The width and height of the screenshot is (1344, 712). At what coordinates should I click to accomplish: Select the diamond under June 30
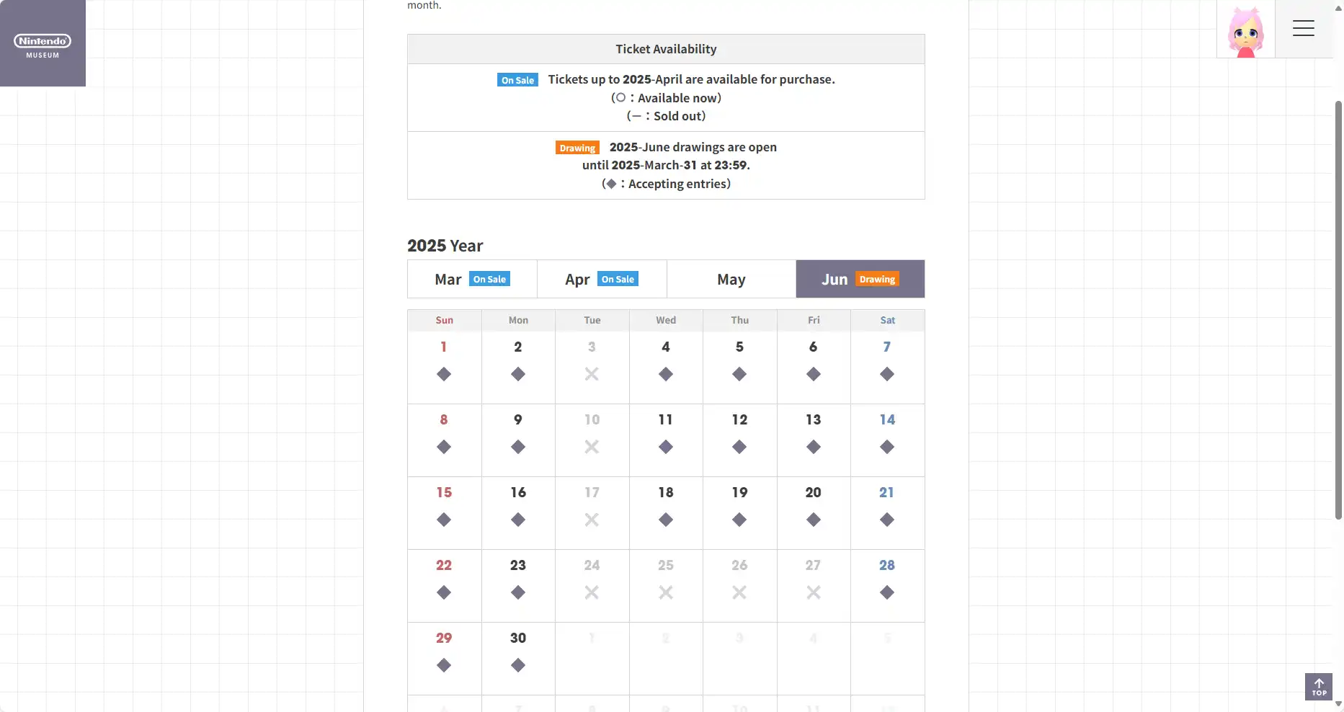(518, 665)
